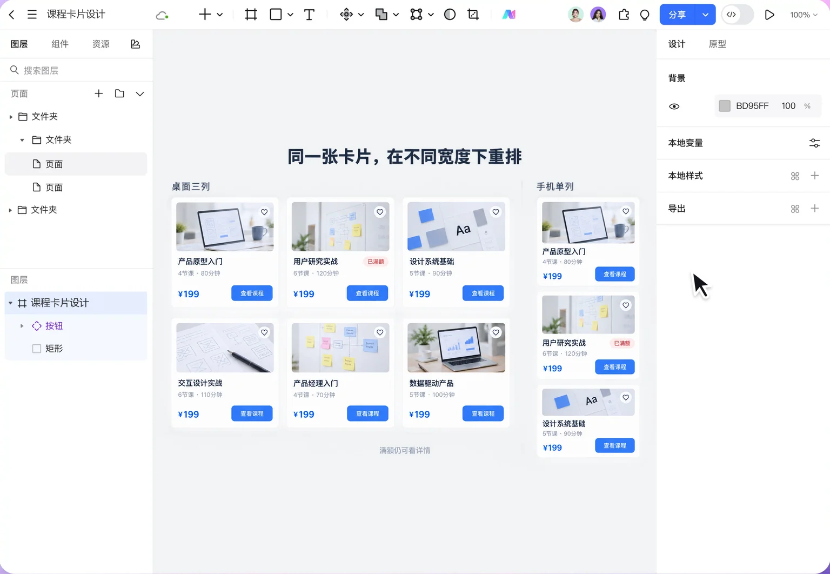Image resolution: width=830 pixels, height=574 pixels.
Task: Favorite the desktop 用户研究实战 card heart
Action: (380, 212)
